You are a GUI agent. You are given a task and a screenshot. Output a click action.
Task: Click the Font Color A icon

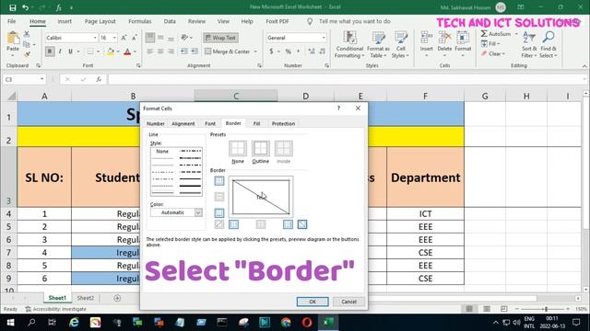tap(127, 51)
